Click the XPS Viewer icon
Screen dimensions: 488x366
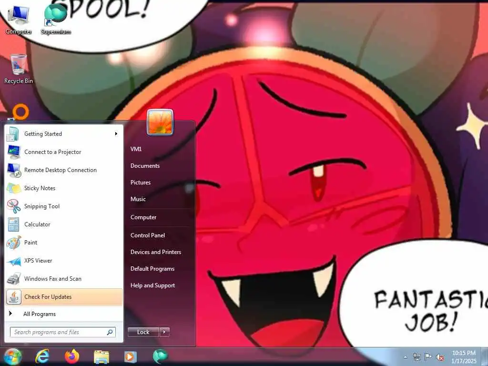pos(13,261)
